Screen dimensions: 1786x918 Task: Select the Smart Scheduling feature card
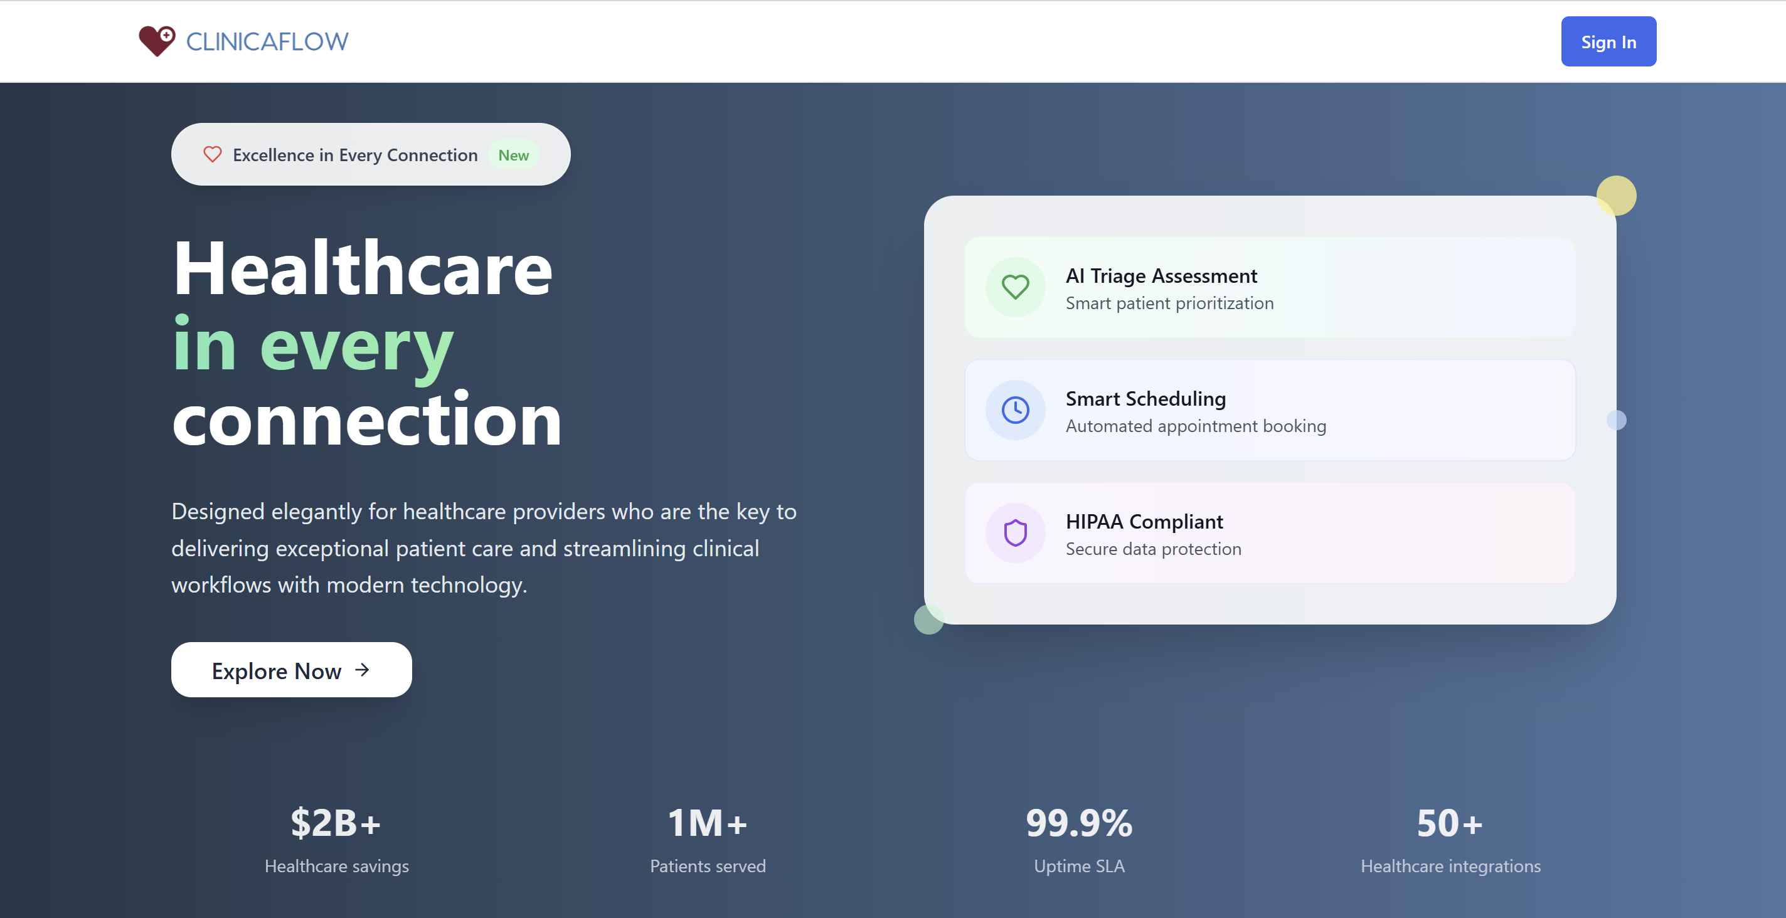coord(1270,410)
